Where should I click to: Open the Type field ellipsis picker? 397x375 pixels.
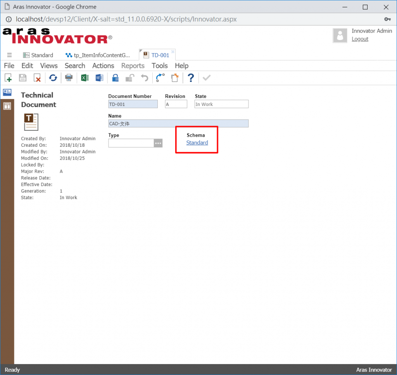pos(158,143)
